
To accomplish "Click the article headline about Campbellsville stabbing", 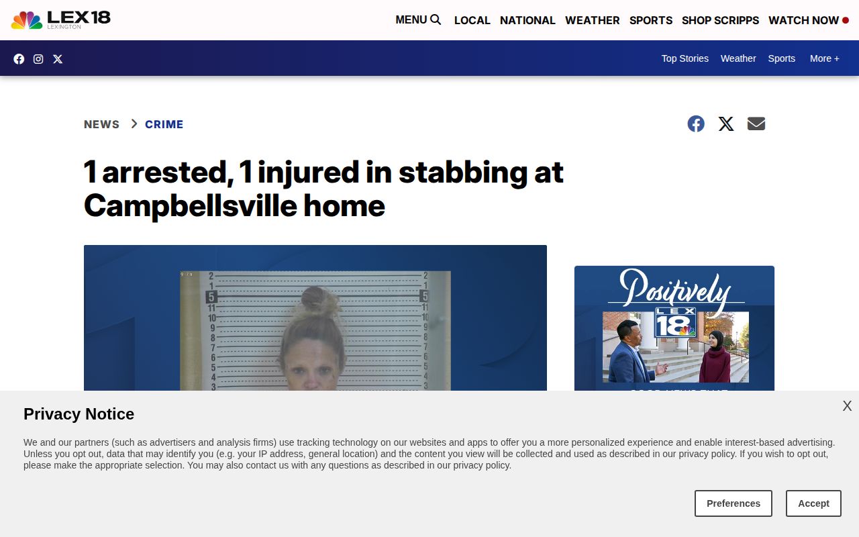I will [323, 189].
